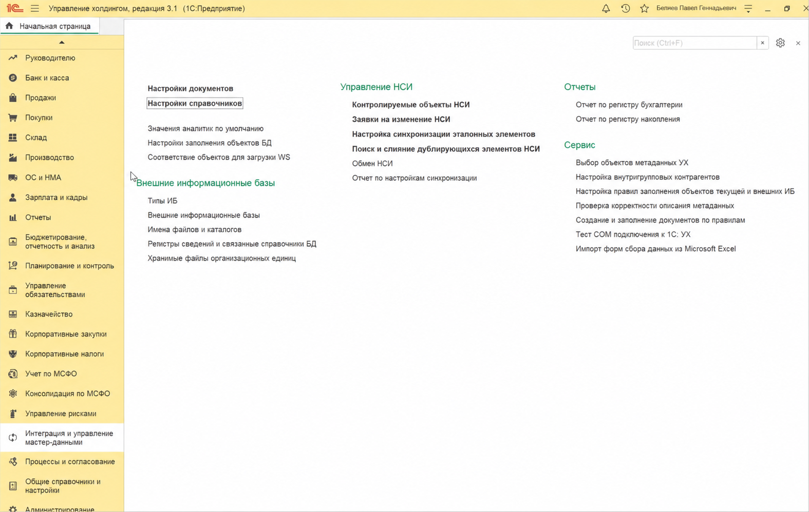This screenshot has width=809, height=512.
Task: Clear the search field with x button
Action: [x=762, y=43]
